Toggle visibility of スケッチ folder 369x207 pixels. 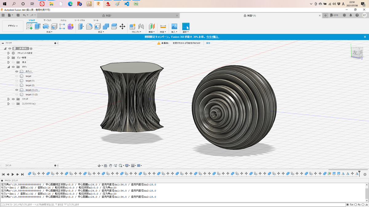(x=13, y=99)
